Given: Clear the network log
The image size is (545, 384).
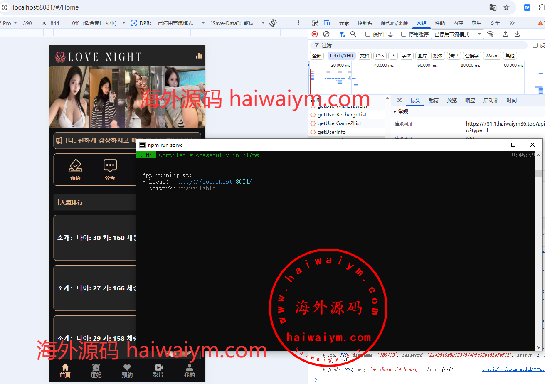Looking at the screenshot, I should [326, 34].
